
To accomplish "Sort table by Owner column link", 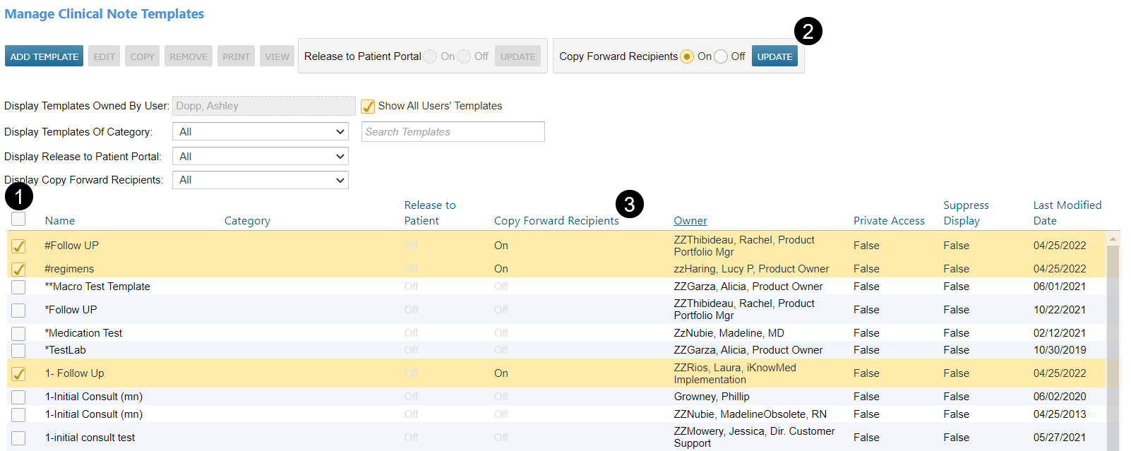I will 690,221.
